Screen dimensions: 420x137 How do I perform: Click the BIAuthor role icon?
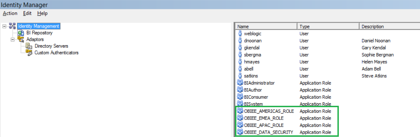click(x=240, y=90)
